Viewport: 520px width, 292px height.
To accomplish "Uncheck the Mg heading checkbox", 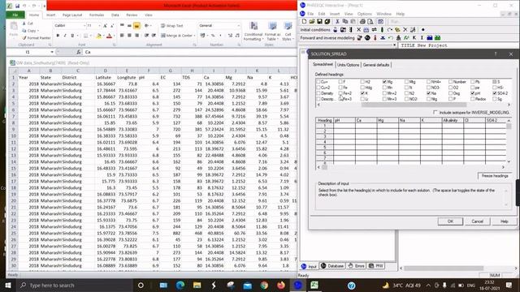I will (384, 81).
